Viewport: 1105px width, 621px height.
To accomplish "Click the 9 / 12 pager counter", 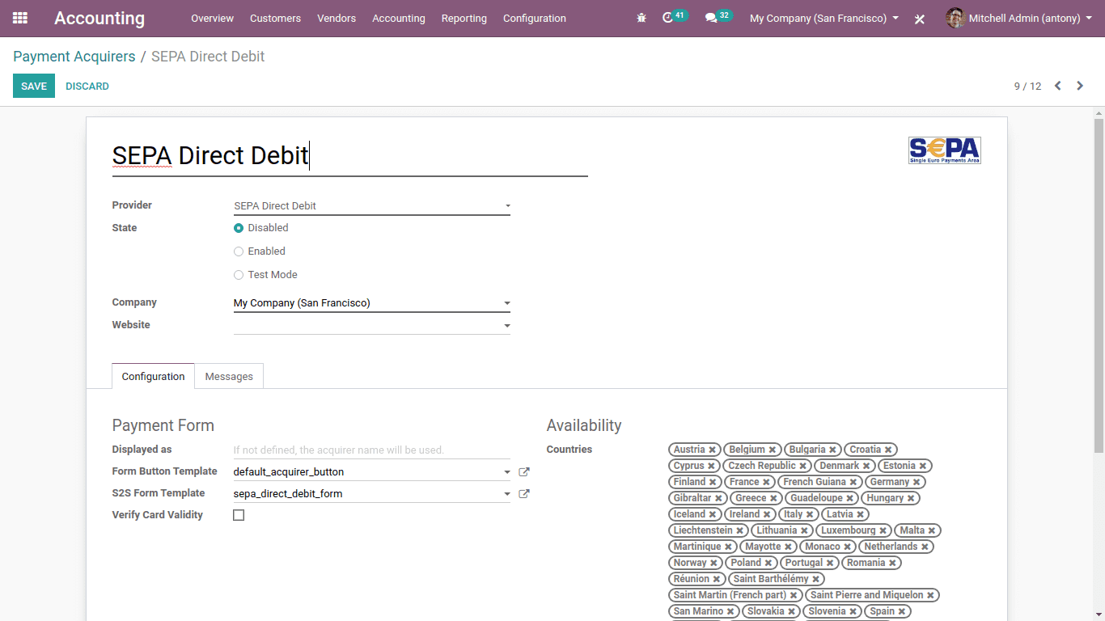I will pyautogui.click(x=1027, y=86).
